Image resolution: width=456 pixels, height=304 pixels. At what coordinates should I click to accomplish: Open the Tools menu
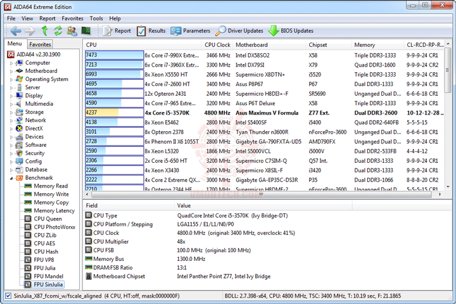coord(96,18)
